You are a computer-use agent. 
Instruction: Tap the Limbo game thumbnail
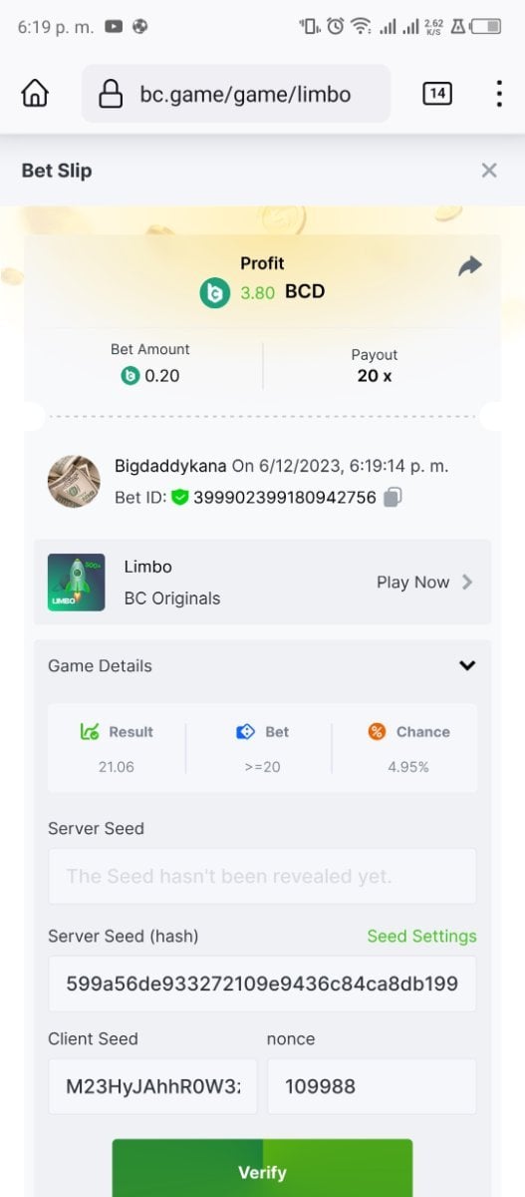77,583
